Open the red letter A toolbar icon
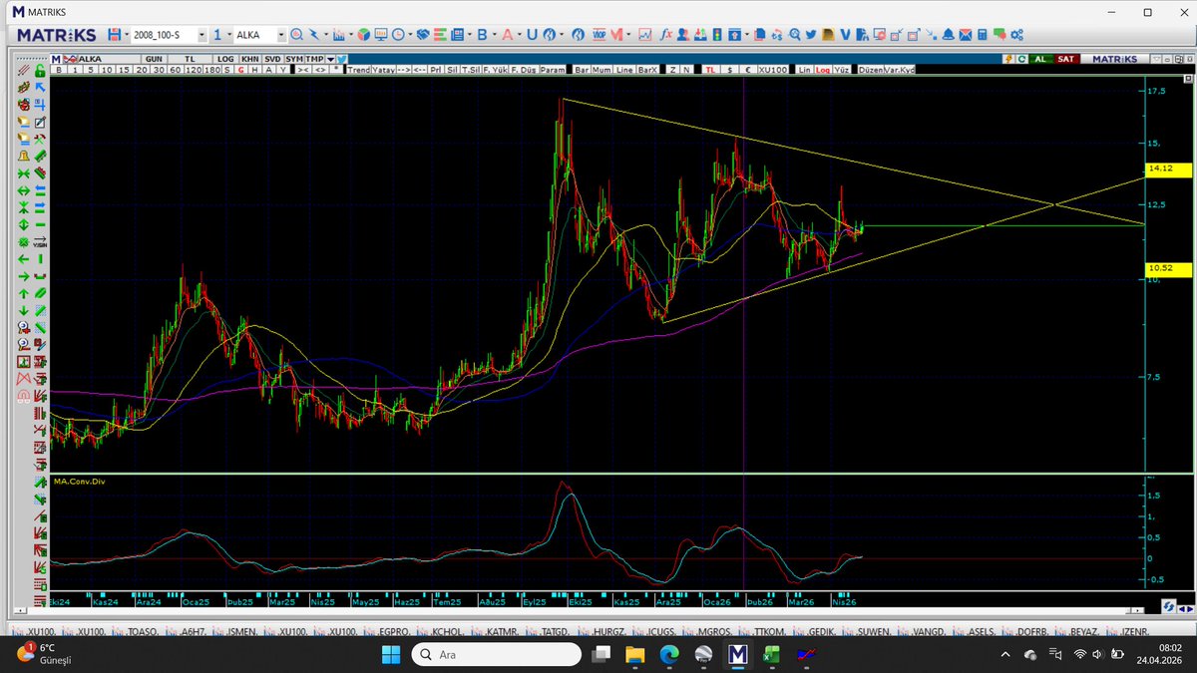 point(507,35)
